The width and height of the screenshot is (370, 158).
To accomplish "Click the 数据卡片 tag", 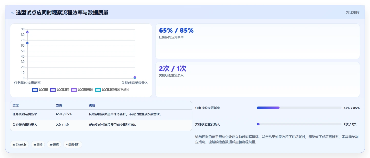I will click(x=73, y=144).
